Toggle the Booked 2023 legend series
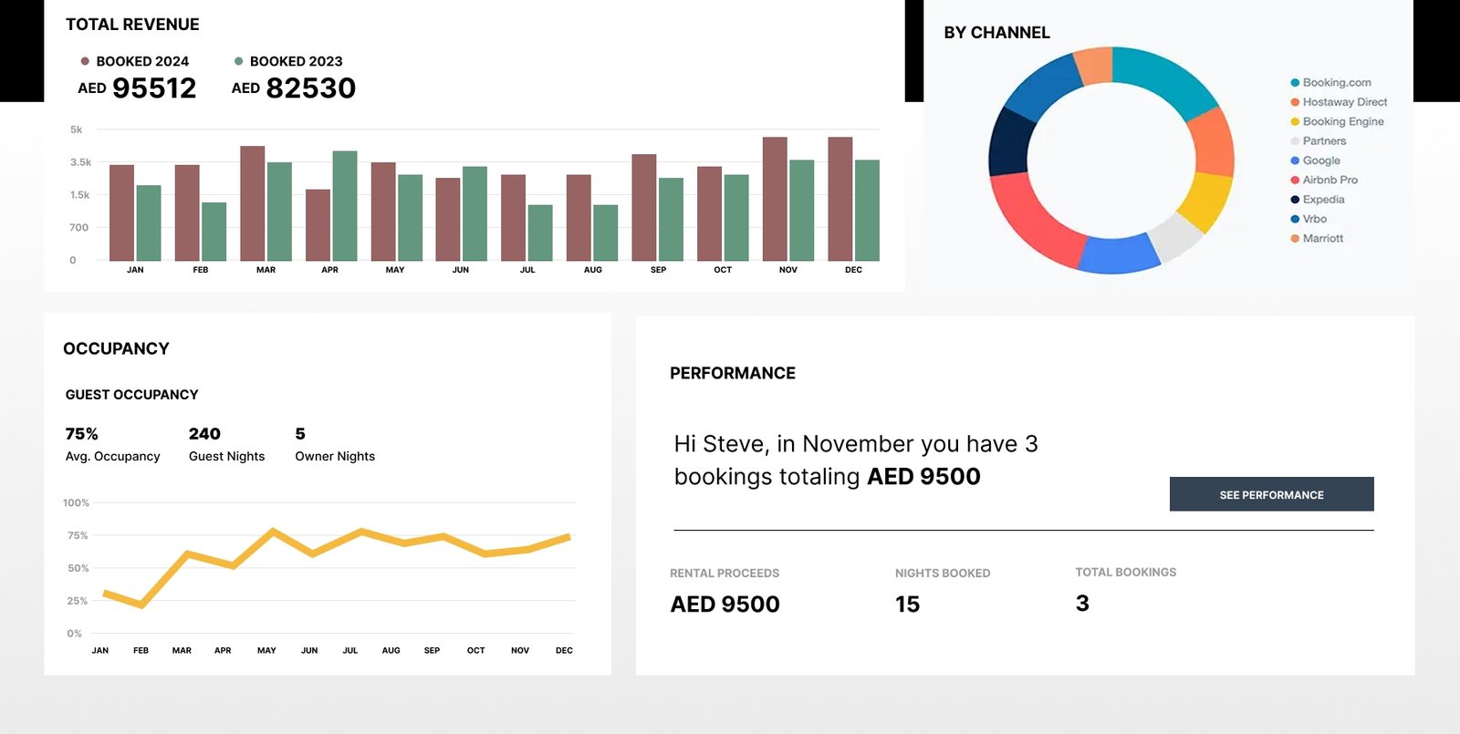 click(287, 61)
